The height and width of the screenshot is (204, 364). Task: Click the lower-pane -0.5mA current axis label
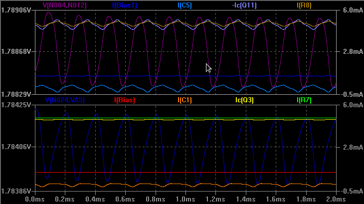[352, 191]
